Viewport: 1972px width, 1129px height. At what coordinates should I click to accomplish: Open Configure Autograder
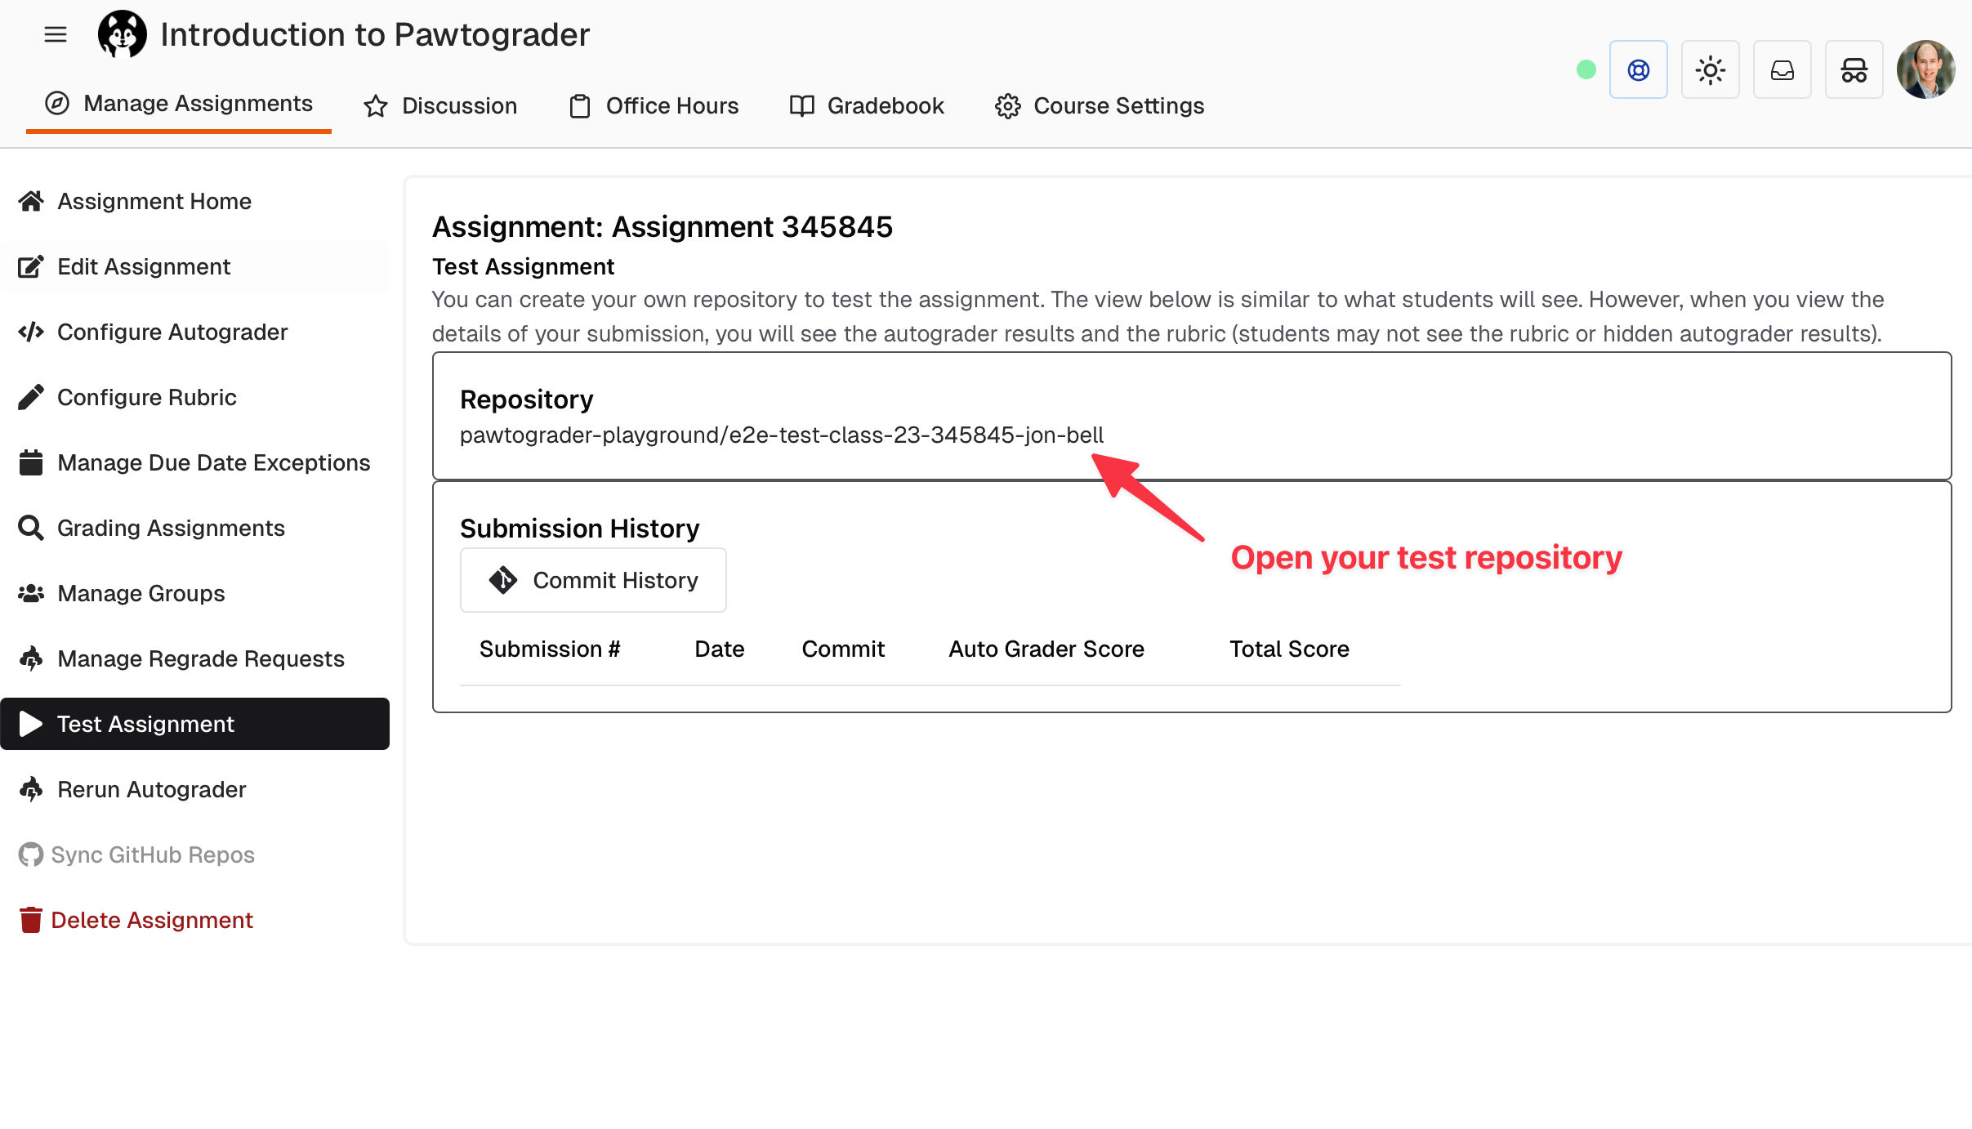(172, 332)
